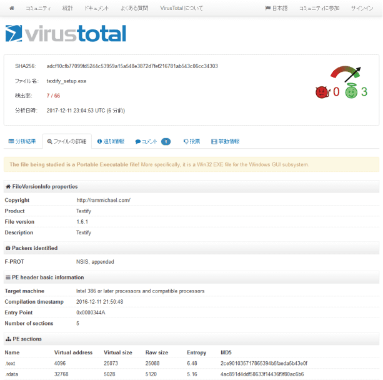Click MD5 of the .text section
This screenshot has height=380, width=383.
[264, 363]
